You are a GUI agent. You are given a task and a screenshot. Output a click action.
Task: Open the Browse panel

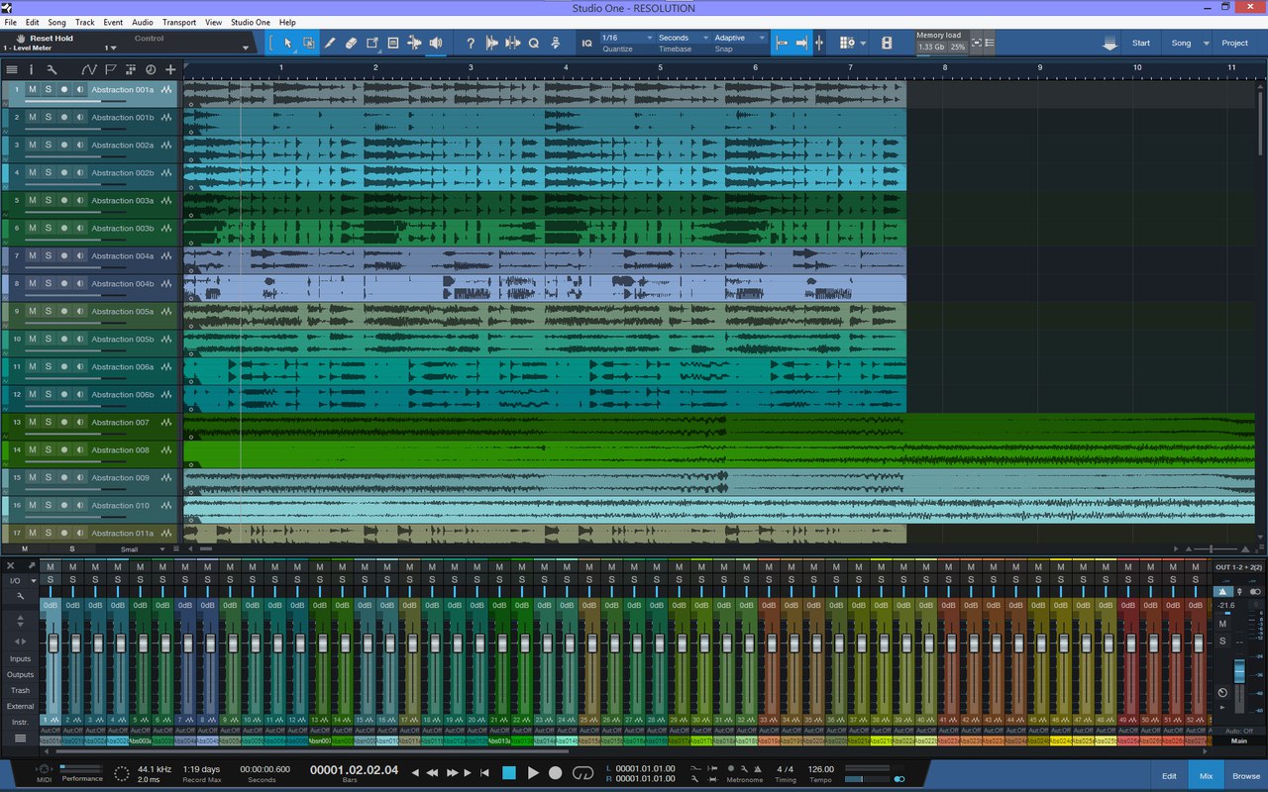click(1246, 776)
